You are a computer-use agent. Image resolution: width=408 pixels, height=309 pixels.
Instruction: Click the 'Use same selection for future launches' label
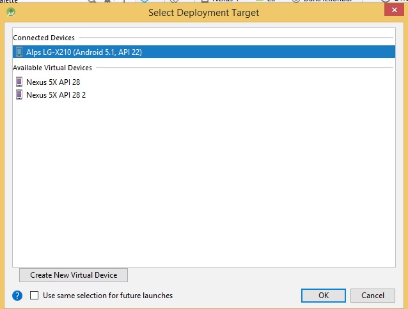pos(107,296)
